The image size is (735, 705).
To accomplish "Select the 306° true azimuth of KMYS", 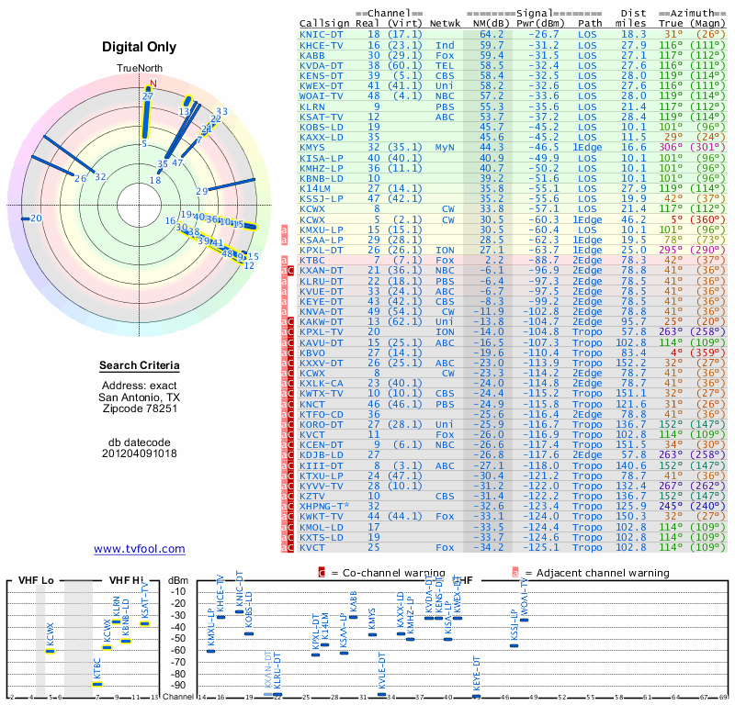I will click(672, 147).
